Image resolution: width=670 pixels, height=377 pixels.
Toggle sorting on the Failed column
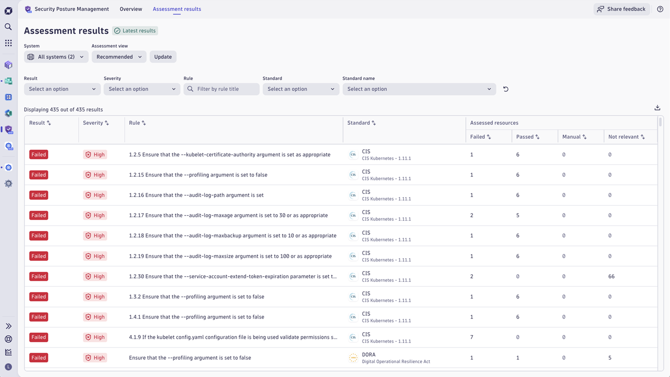point(481,136)
